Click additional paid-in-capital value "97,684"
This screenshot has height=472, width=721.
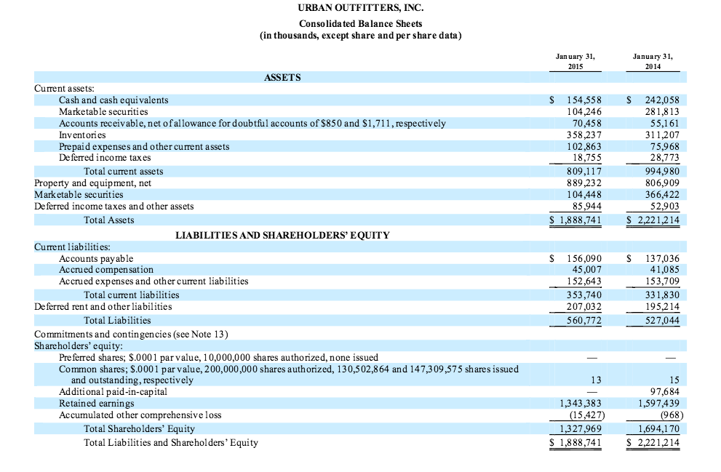coord(665,391)
